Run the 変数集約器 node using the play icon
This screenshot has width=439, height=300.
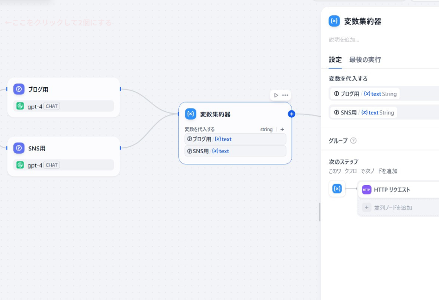point(275,95)
